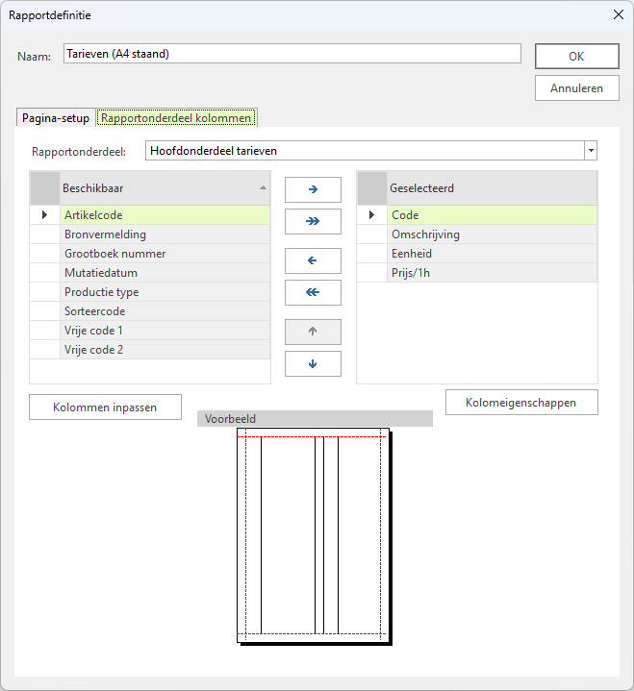This screenshot has height=691, width=634.
Task: Sort the Beschikbaar column header
Action: coord(164,188)
